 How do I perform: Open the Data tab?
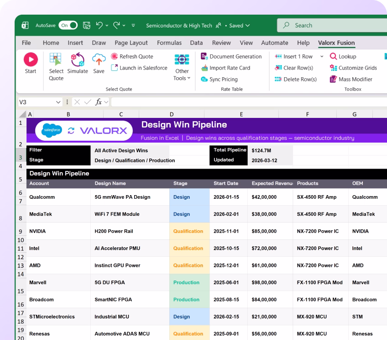(196, 43)
